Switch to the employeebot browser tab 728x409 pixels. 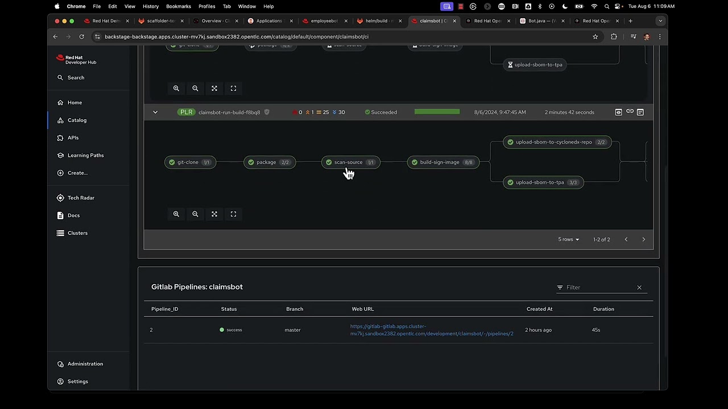coord(324,21)
